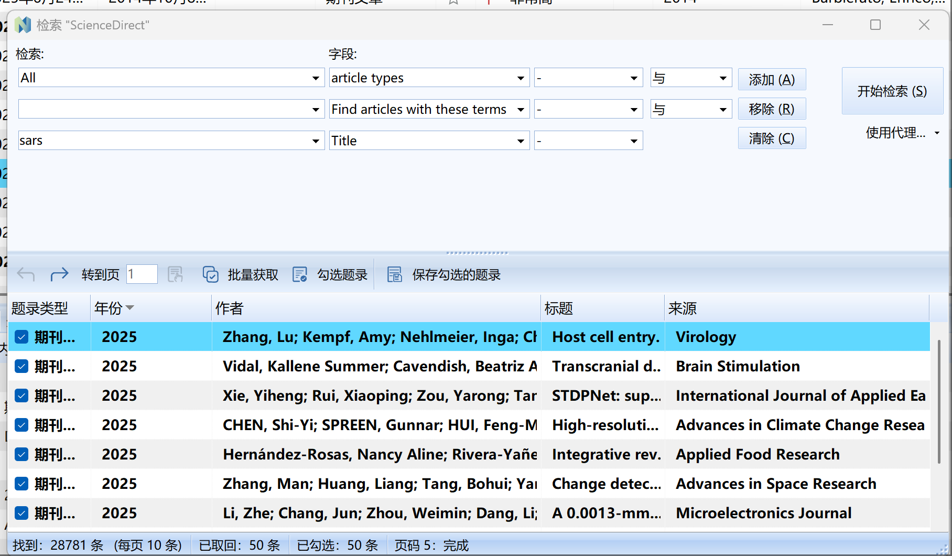Open the 'article types' field dropdown
The height and width of the screenshot is (556, 952).
[521, 78]
